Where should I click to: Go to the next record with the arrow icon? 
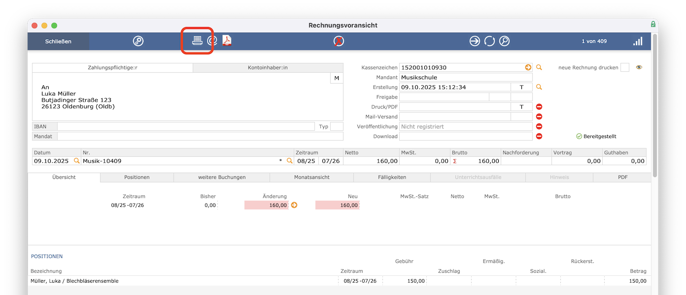475,41
